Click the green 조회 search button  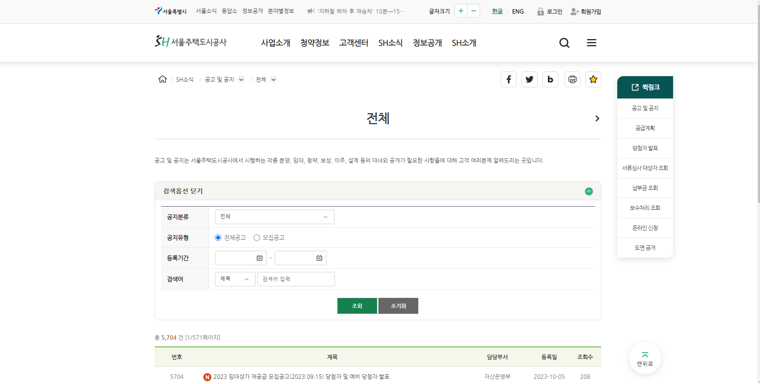pyautogui.click(x=357, y=306)
